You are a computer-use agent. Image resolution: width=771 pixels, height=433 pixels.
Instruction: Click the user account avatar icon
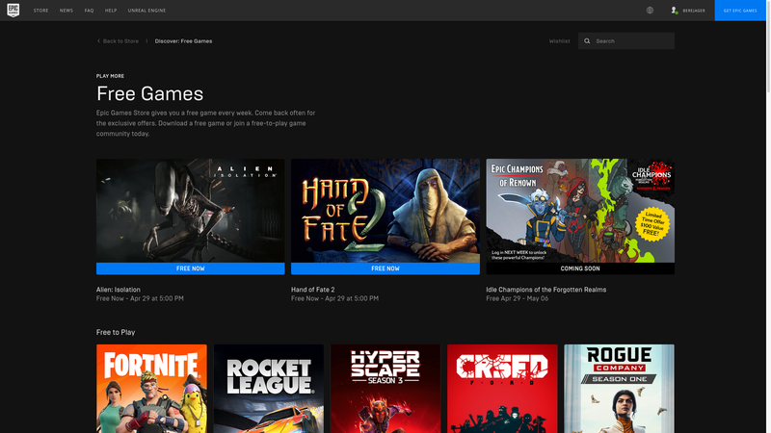pos(674,11)
